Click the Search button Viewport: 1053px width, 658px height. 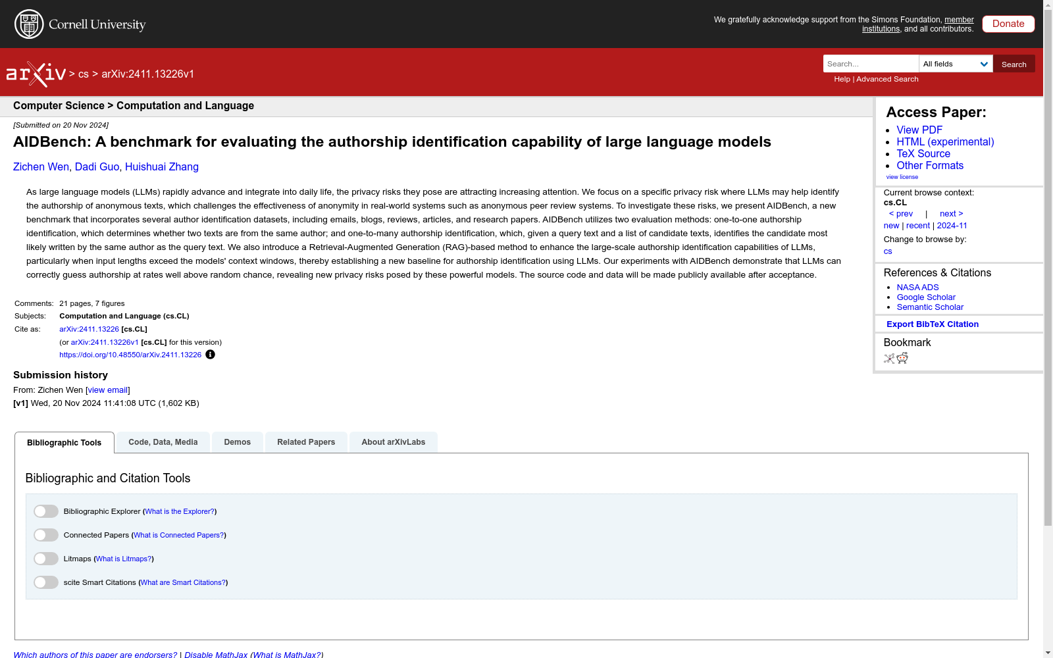[1014, 64]
